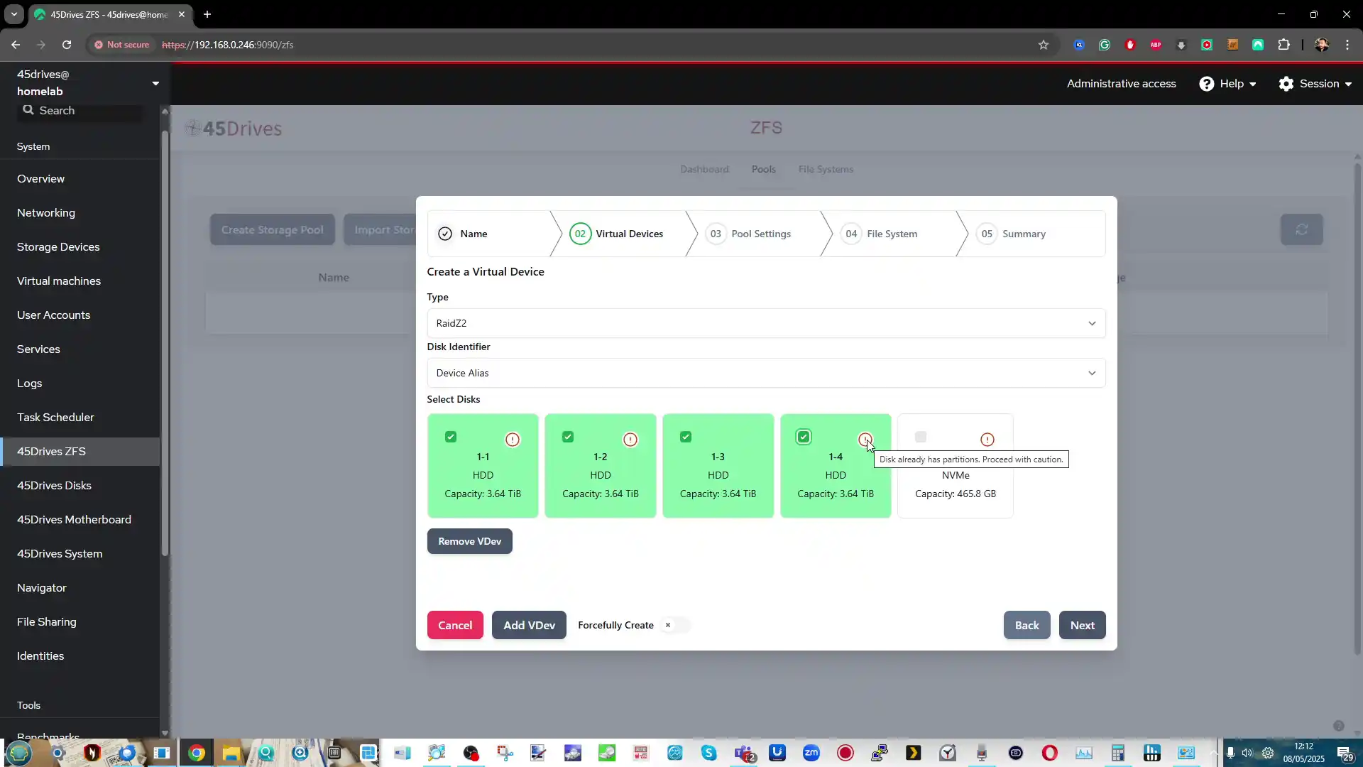Image resolution: width=1363 pixels, height=767 pixels.
Task: Click the completed Name step check icon
Action: pyautogui.click(x=445, y=234)
